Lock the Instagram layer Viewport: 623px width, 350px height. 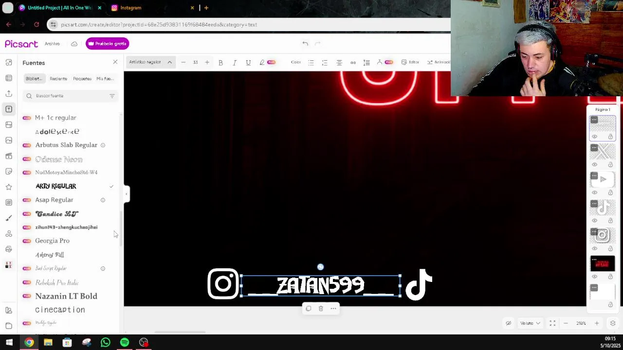tap(610, 249)
